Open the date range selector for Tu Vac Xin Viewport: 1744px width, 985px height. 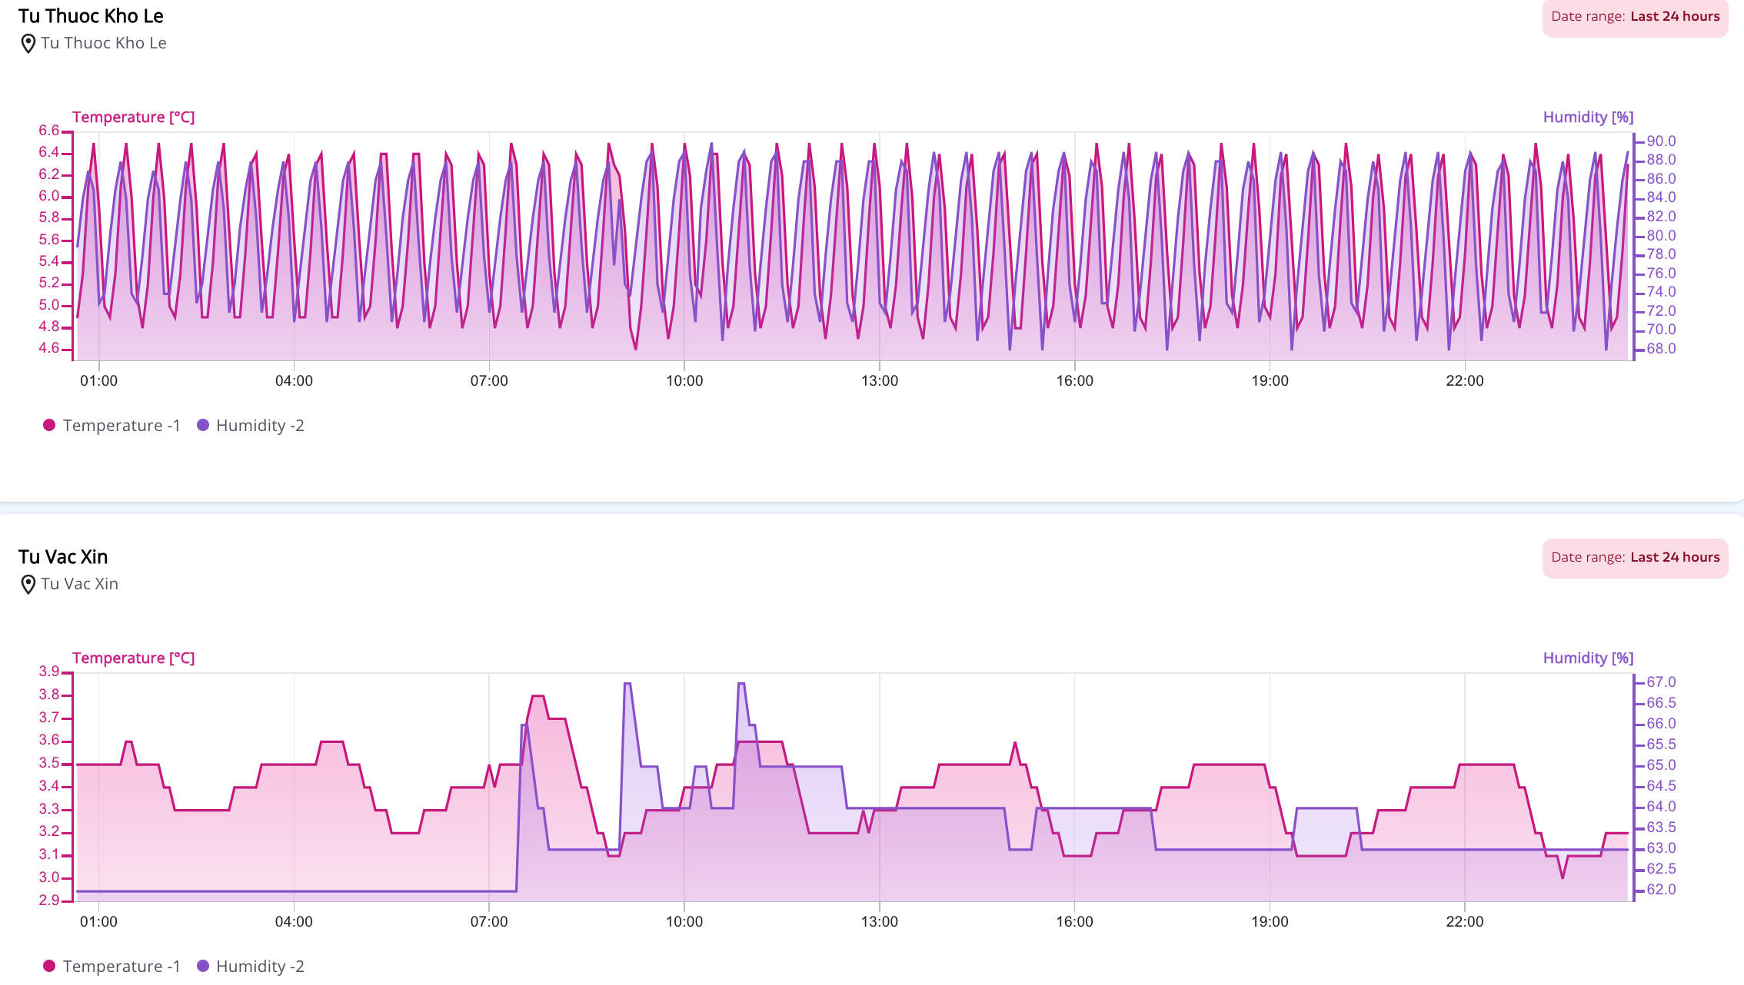(x=1635, y=558)
